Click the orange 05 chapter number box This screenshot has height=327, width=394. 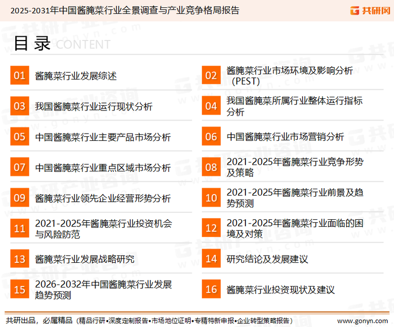(19, 137)
